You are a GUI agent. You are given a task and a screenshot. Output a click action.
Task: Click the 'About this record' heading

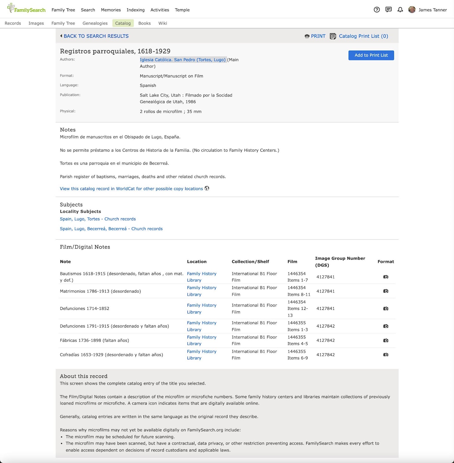pyautogui.click(x=84, y=376)
